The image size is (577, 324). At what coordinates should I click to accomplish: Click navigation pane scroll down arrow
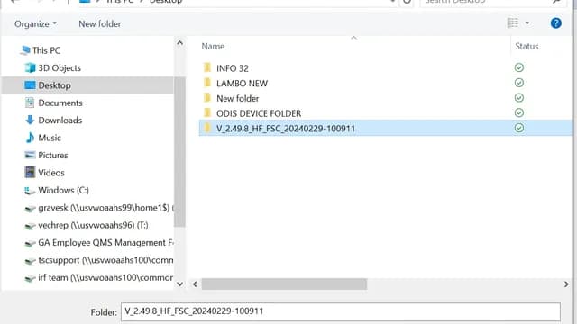pyautogui.click(x=179, y=284)
